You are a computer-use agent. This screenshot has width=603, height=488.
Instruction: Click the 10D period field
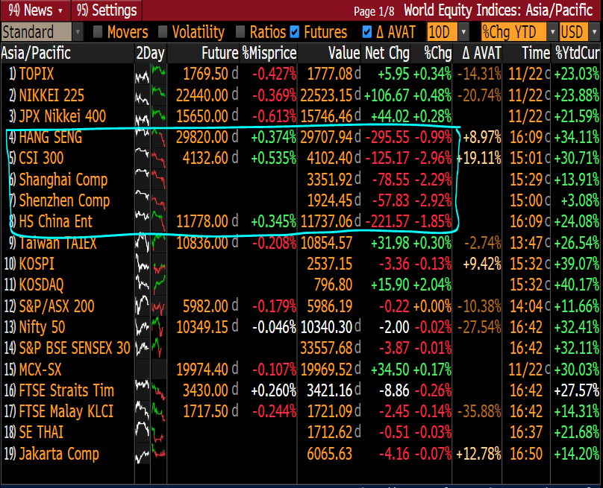443,32
